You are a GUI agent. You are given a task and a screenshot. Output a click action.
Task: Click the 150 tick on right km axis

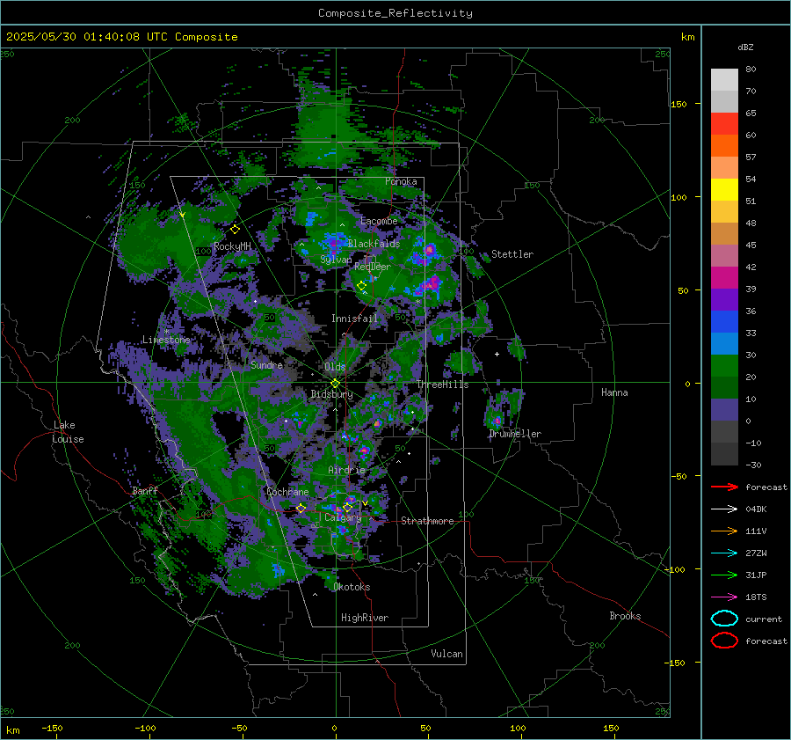679,104
